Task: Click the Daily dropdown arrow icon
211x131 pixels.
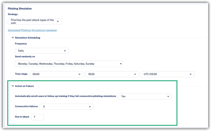Action: click(x=65, y=51)
